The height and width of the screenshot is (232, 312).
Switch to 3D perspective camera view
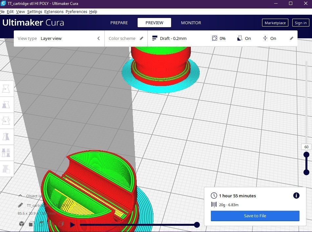click(22, 224)
